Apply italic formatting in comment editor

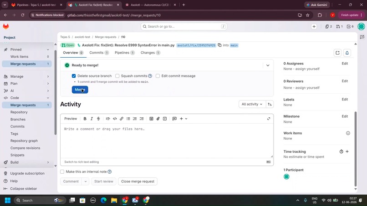(x=92, y=119)
